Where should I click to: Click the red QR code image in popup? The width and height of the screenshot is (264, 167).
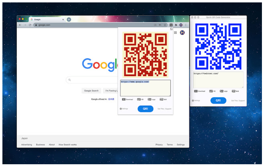tap(145, 55)
